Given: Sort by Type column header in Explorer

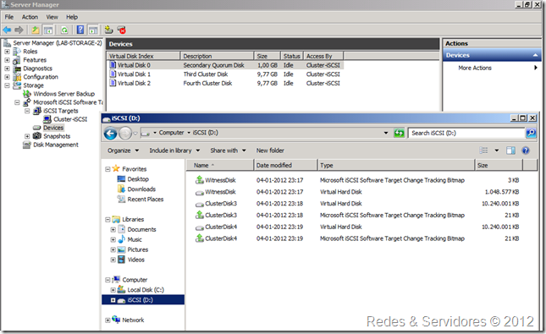Looking at the screenshot, I should pos(397,165).
